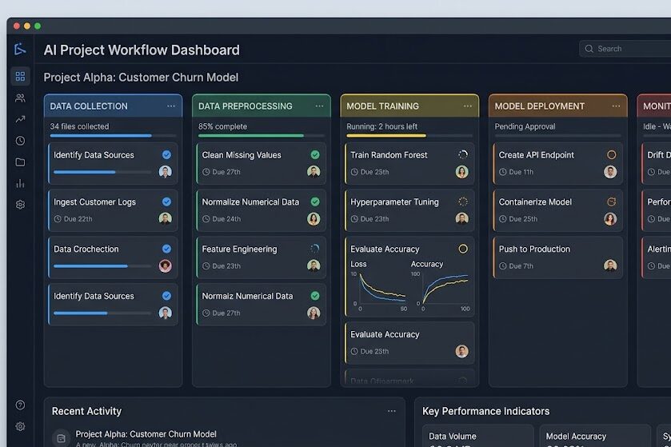Image resolution: width=671 pixels, height=447 pixels.
Task: Toggle the checkmark on Ingest Customer Logs
Action: [x=166, y=202]
